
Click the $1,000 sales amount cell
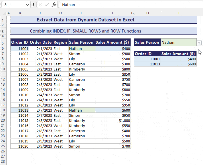click(113, 120)
